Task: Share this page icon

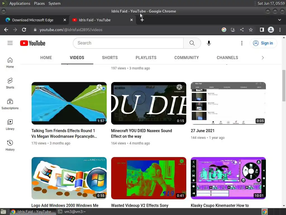Action: [242, 30]
